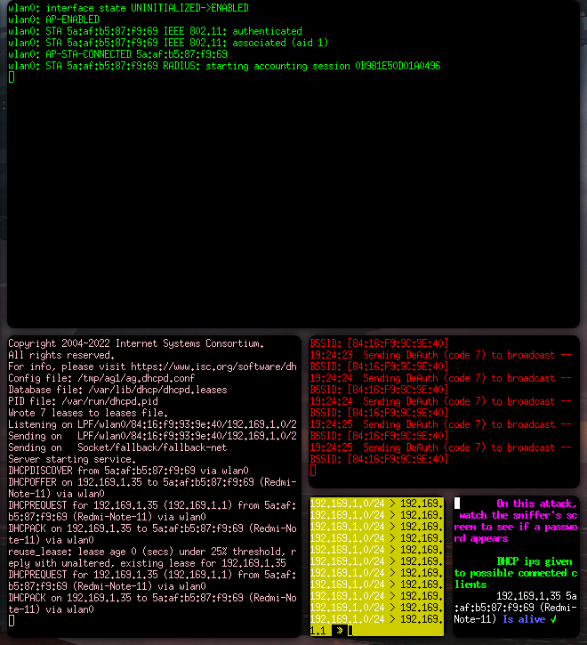Click the "associated (aid 1)" line
This screenshot has width=587, height=645.
168,43
